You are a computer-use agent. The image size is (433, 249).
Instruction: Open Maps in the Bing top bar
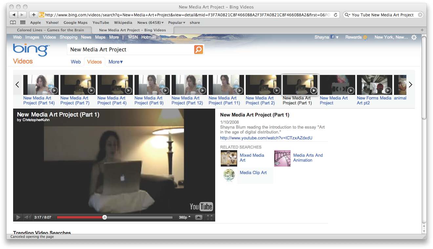[100, 37]
